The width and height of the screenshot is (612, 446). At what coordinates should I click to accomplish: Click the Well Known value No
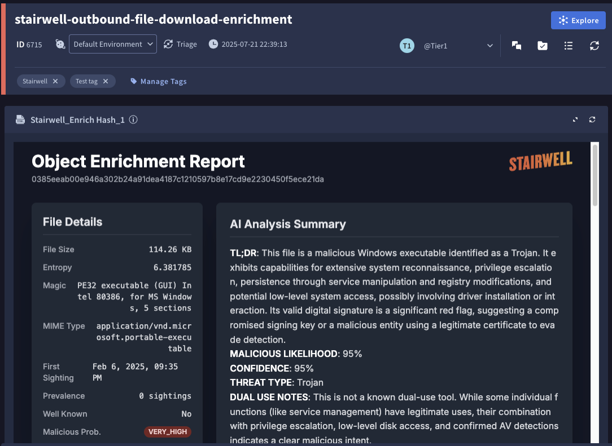click(x=186, y=414)
